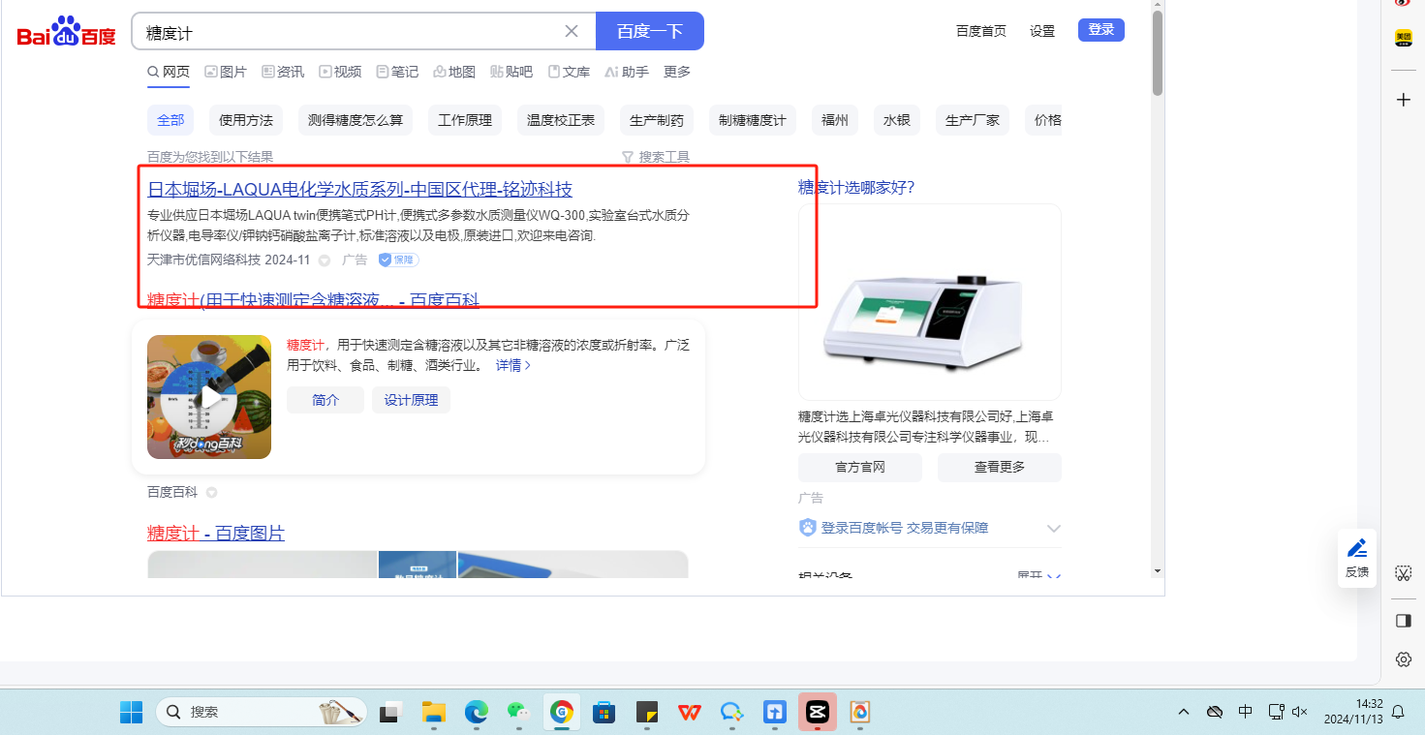Open the Meituan sidebar shortcut
This screenshot has width=1425, height=735.
(x=1403, y=38)
